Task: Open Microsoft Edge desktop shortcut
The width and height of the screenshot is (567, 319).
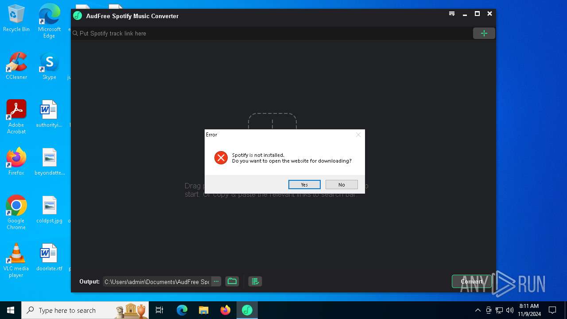Action: [49, 21]
